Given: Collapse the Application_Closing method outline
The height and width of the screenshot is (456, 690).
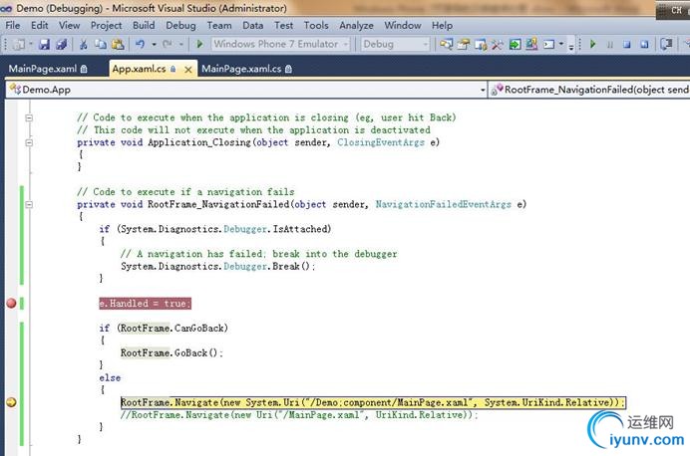Looking at the screenshot, I should (30, 142).
